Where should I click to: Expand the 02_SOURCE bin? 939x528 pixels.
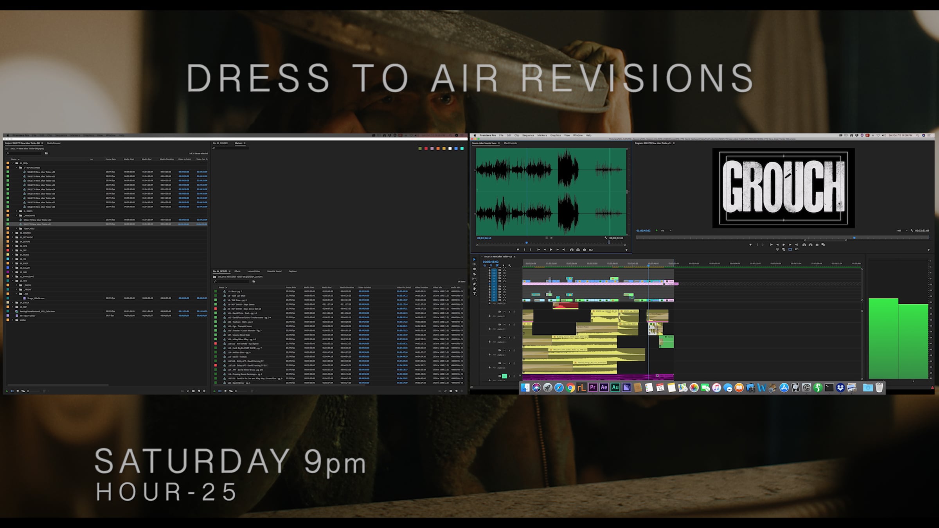tap(13, 233)
